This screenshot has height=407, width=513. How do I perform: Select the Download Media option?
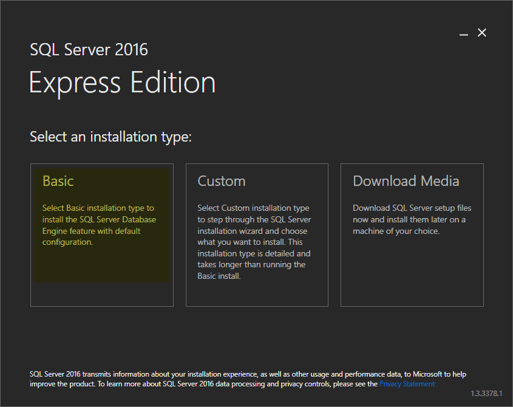(412, 234)
